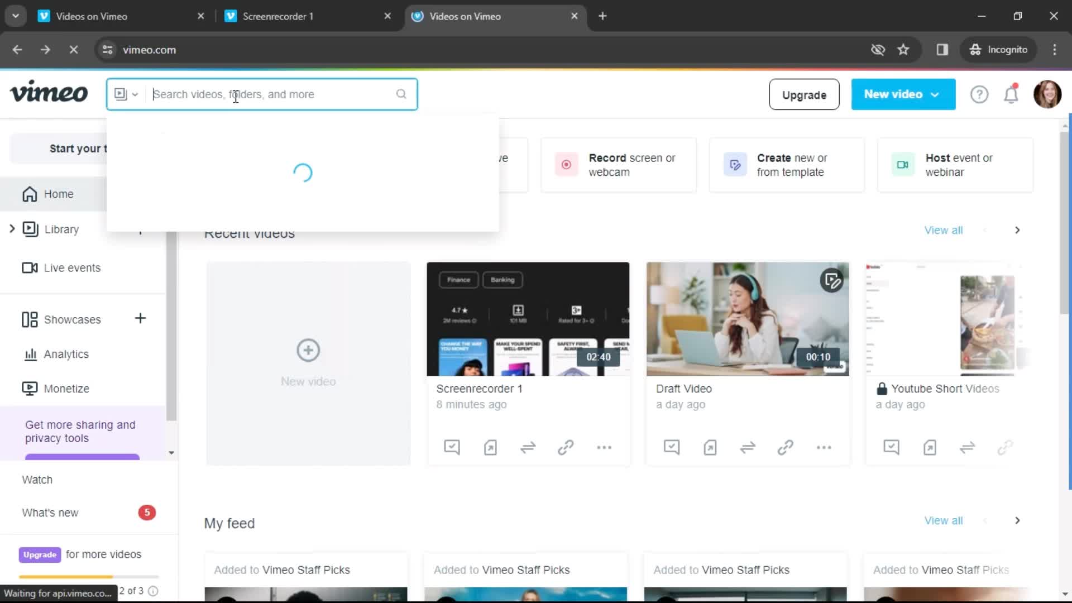
Task: Click share file icon under Youtube Short Videos
Action: click(x=930, y=447)
